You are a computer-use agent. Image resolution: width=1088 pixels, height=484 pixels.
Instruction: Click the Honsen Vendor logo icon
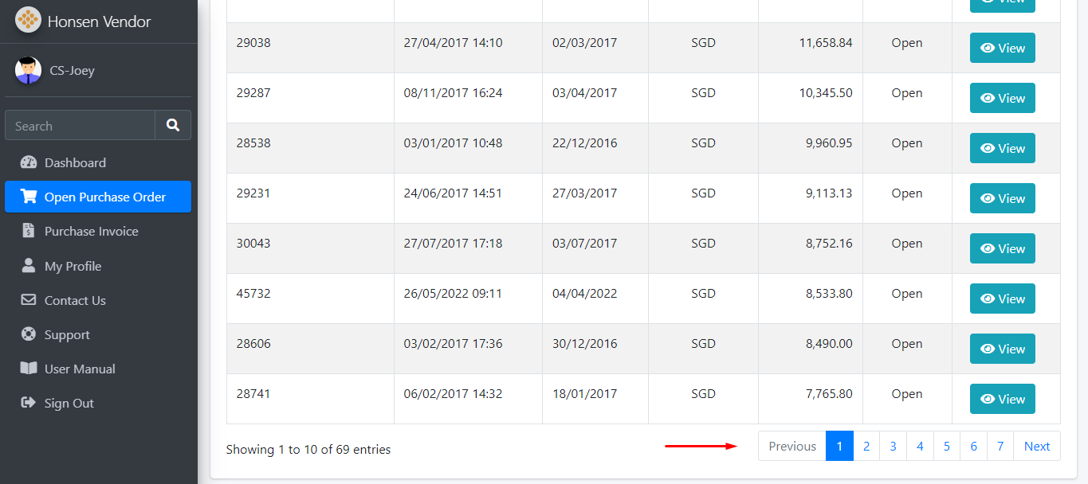28,21
